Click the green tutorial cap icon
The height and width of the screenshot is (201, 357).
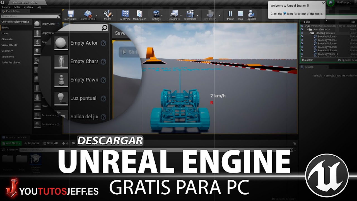[331, 3]
